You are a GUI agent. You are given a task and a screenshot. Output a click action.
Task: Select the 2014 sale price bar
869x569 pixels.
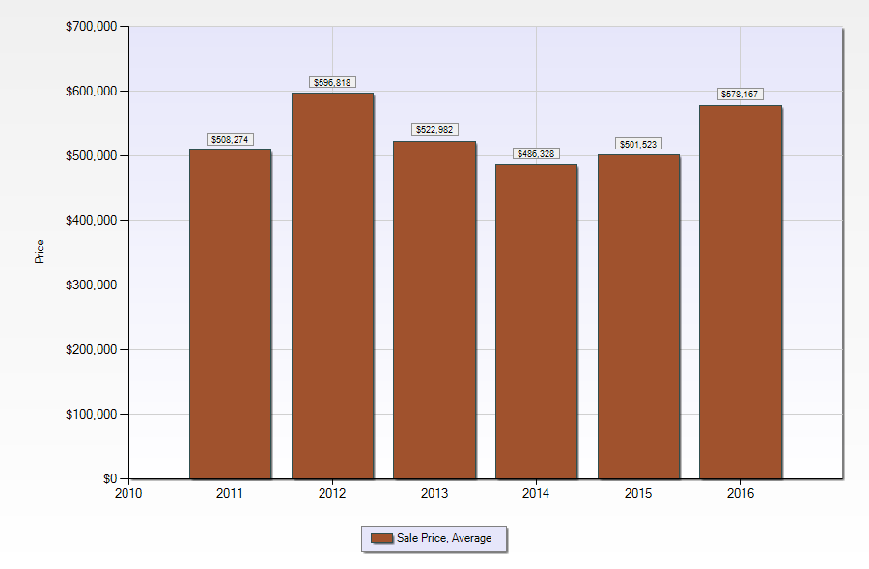[x=537, y=321]
